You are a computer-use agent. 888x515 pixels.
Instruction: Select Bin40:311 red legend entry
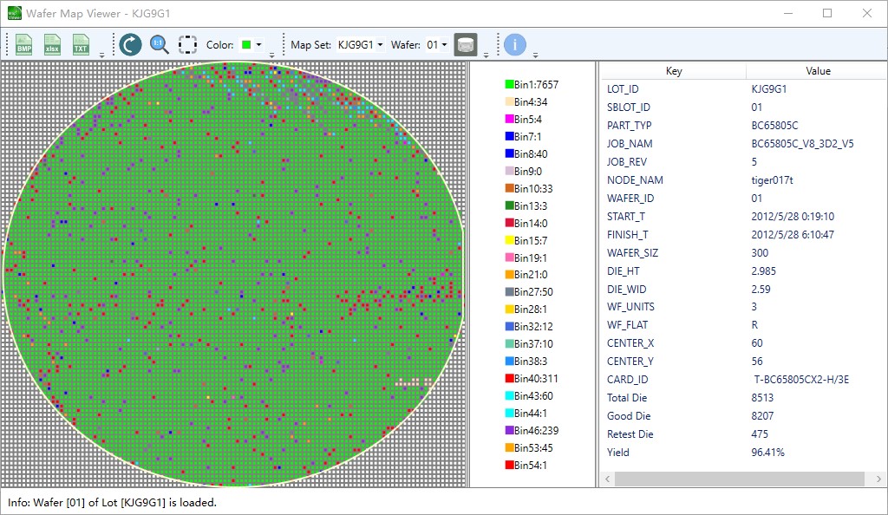click(536, 379)
